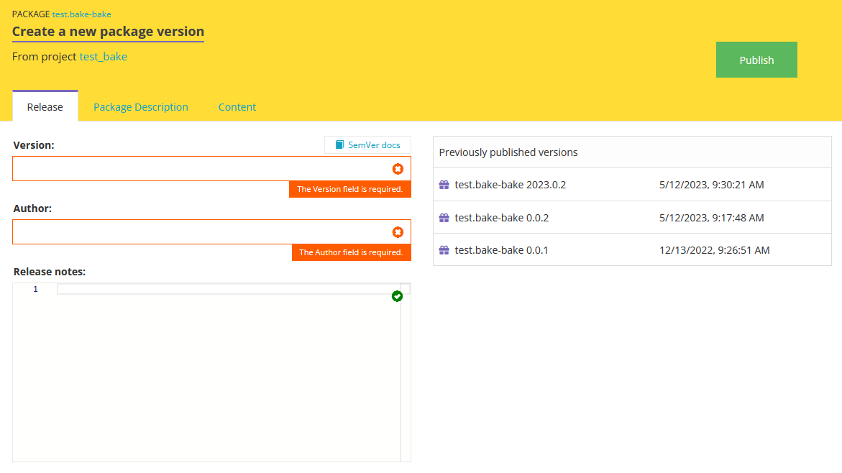The width and height of the screenshot is (842, 473).
Task: Click into the Release notes editor
Action: point(229,372)
